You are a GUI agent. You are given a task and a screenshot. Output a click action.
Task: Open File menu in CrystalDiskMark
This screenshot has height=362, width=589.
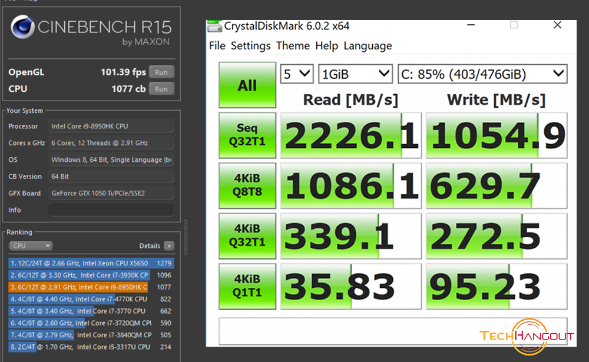(217, 46)
